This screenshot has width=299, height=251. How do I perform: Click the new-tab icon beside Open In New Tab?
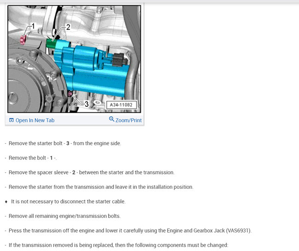11,120
